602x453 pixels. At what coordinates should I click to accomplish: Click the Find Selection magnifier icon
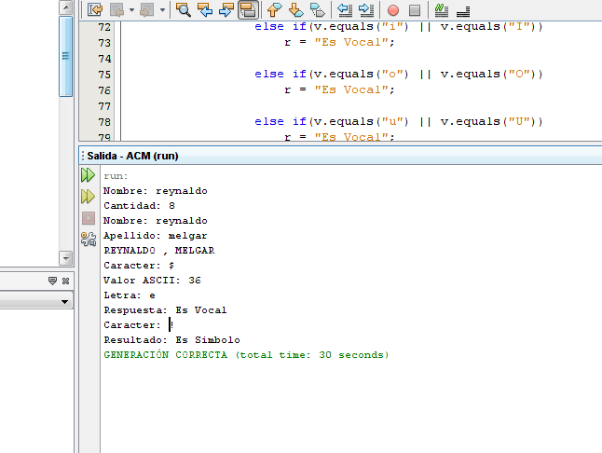(184, 9)
